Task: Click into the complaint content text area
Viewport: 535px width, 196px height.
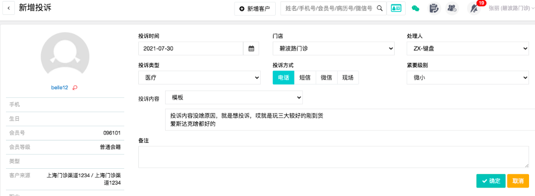Action: pos(350,120)
